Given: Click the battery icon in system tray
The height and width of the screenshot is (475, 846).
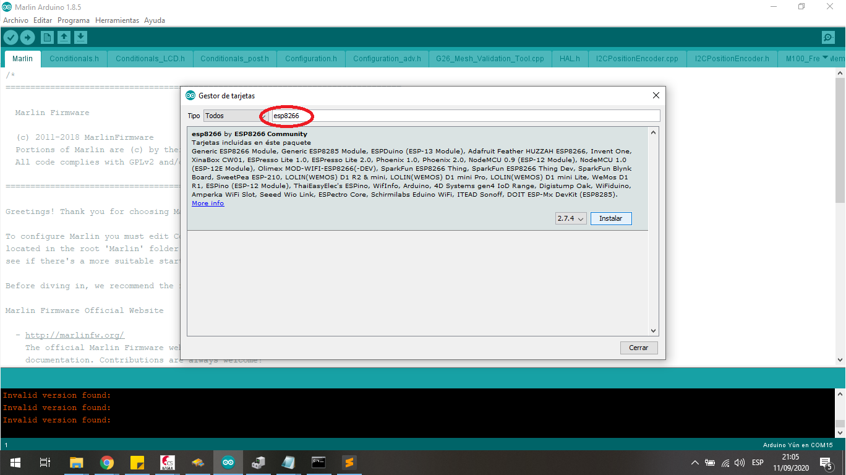Looking at the screenshot, I should (x=710, y=463).
